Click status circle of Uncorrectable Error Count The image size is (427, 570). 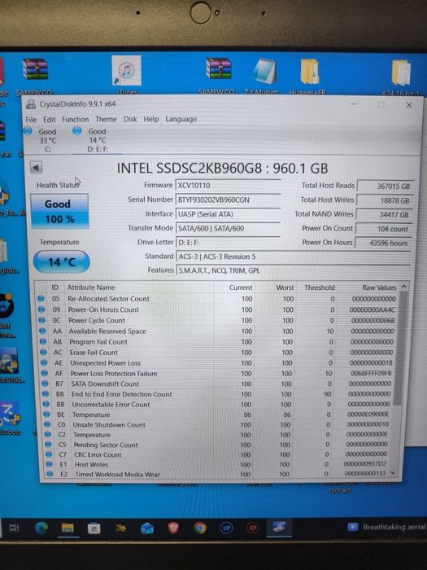point(46,404)
